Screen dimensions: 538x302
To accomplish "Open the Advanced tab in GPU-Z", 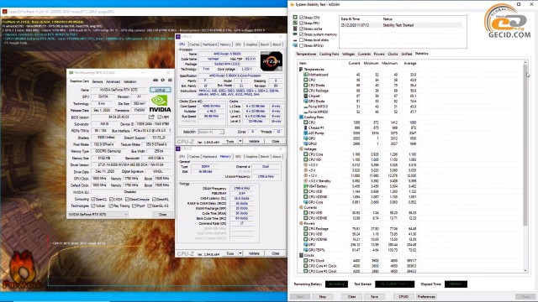I will click(113, 82).
